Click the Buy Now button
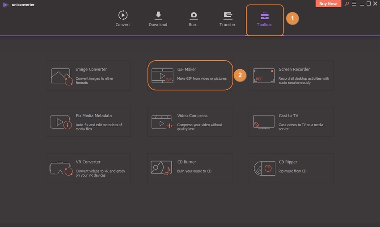This screenshot has width=380, height=227. tap(328, 4)
